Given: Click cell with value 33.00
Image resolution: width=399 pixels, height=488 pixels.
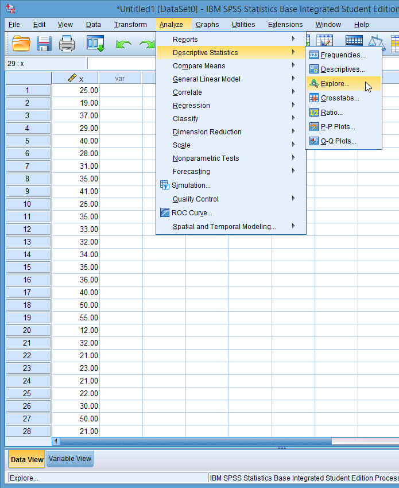Looking at the screenshot, I should (x=76, y=229).
